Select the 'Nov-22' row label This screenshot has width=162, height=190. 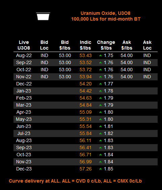24,77
